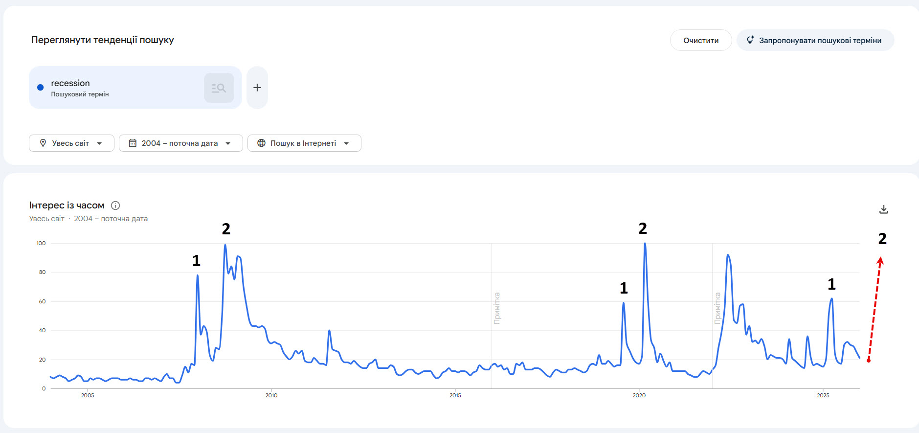Add a comparison term with plus button
919x433 pixels.
coord(257,88)
